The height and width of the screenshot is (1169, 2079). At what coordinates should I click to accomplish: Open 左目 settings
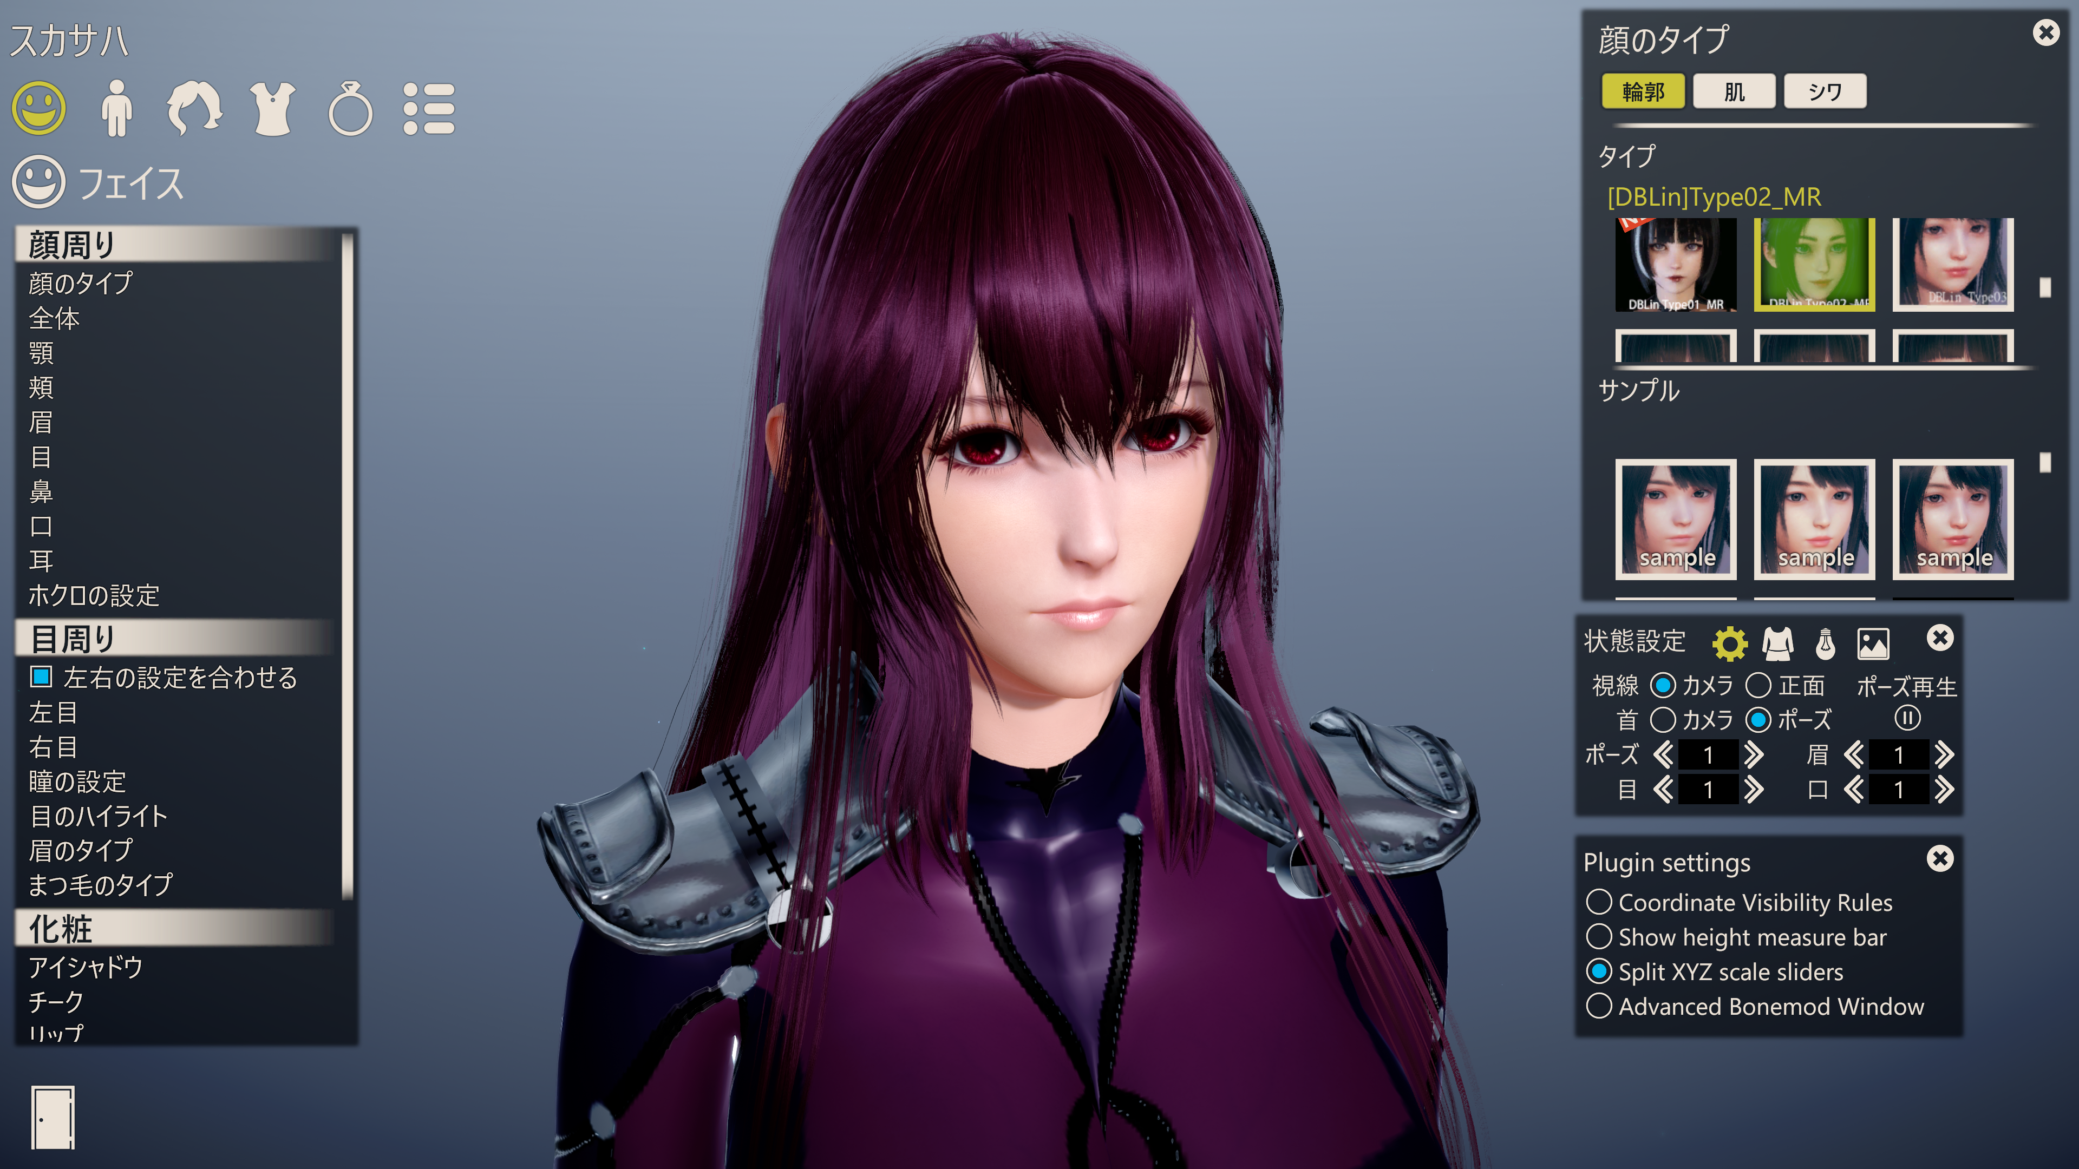(x=53, y=712)
